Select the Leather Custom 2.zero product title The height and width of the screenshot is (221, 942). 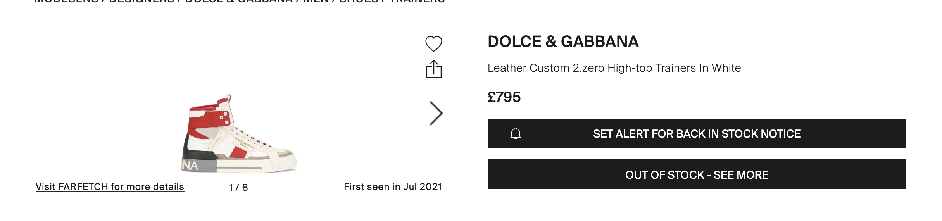point(614,68)
